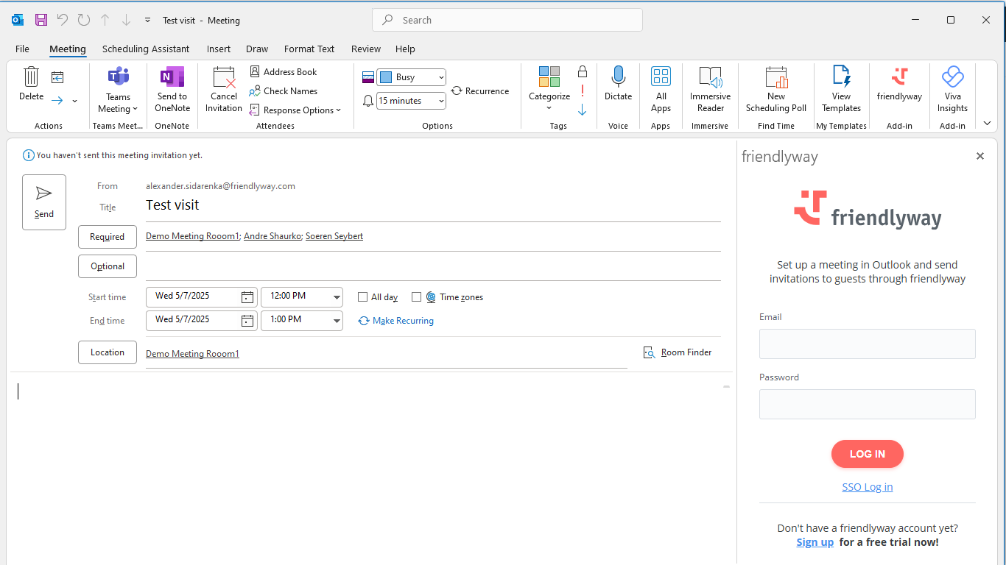Open Viva Insights add-in

952,89
